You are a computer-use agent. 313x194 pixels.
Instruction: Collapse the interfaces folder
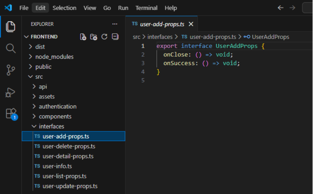pyautogui.click(x=51, y=126)
